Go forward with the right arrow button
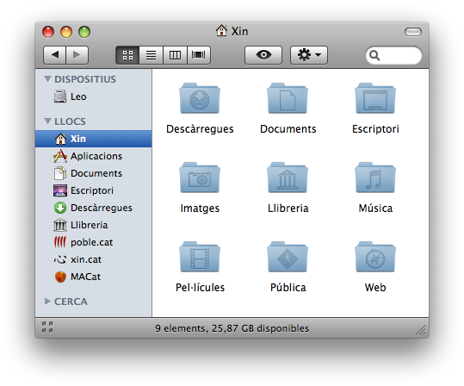The width and height of the screenshot is (464, 386). (x=77, y=55)
